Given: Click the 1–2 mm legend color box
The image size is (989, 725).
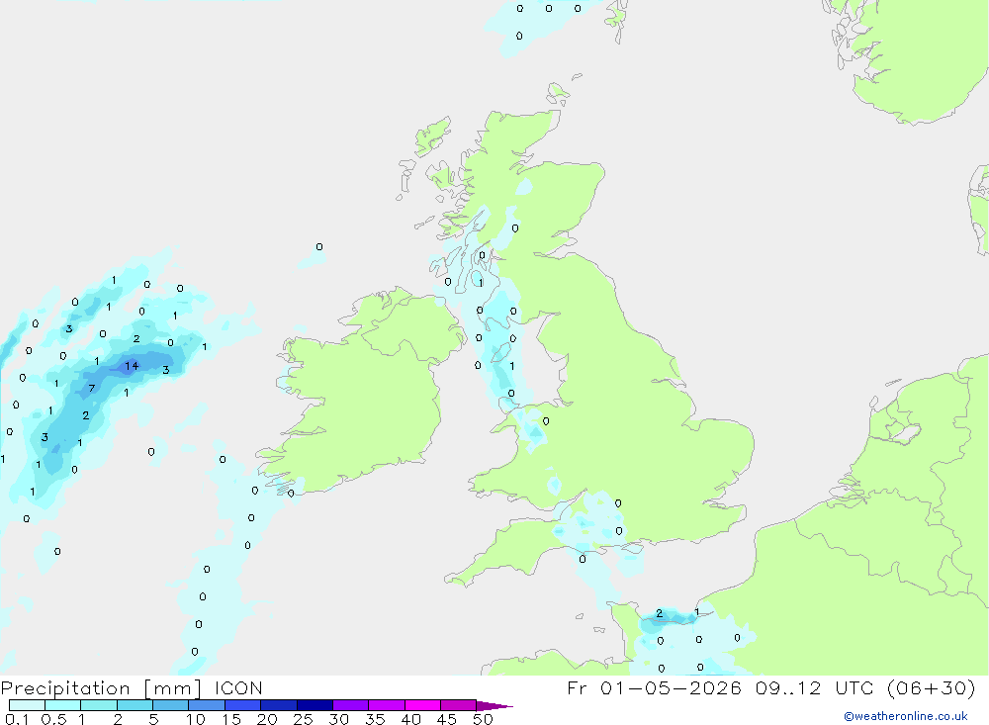Looking at the screenshot, I should point(99,705).
